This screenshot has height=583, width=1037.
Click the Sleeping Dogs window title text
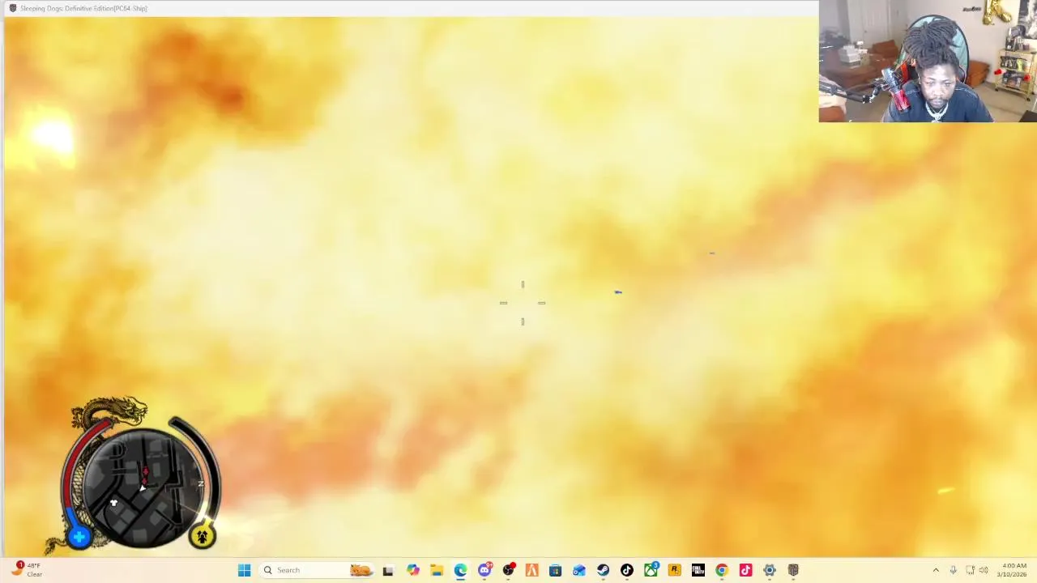tap(83, 8)
